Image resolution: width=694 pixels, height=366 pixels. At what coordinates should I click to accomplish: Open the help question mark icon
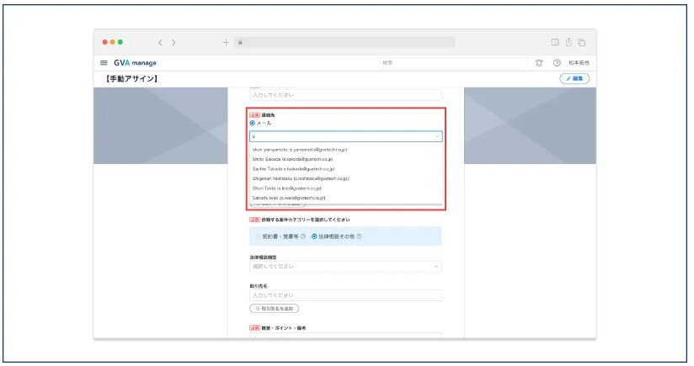557,63
